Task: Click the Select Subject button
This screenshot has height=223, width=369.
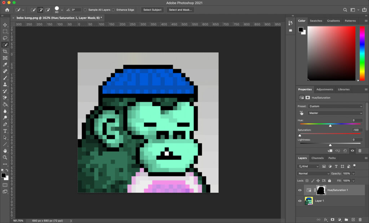Action: (x=152, y=10)
